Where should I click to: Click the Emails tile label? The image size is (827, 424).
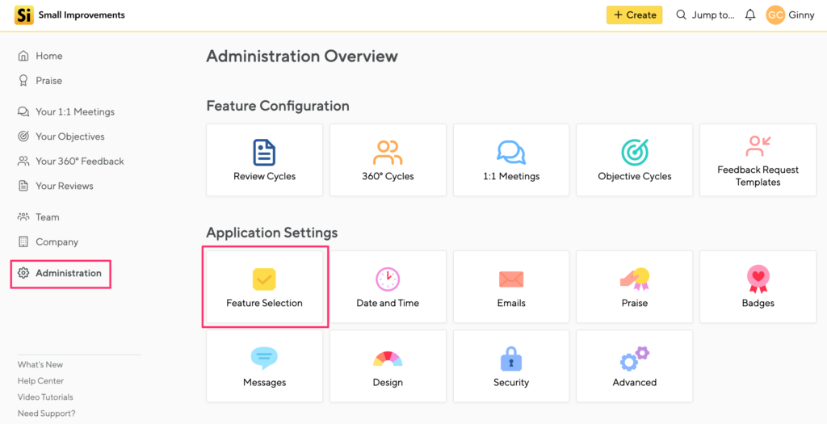(511, 303)
